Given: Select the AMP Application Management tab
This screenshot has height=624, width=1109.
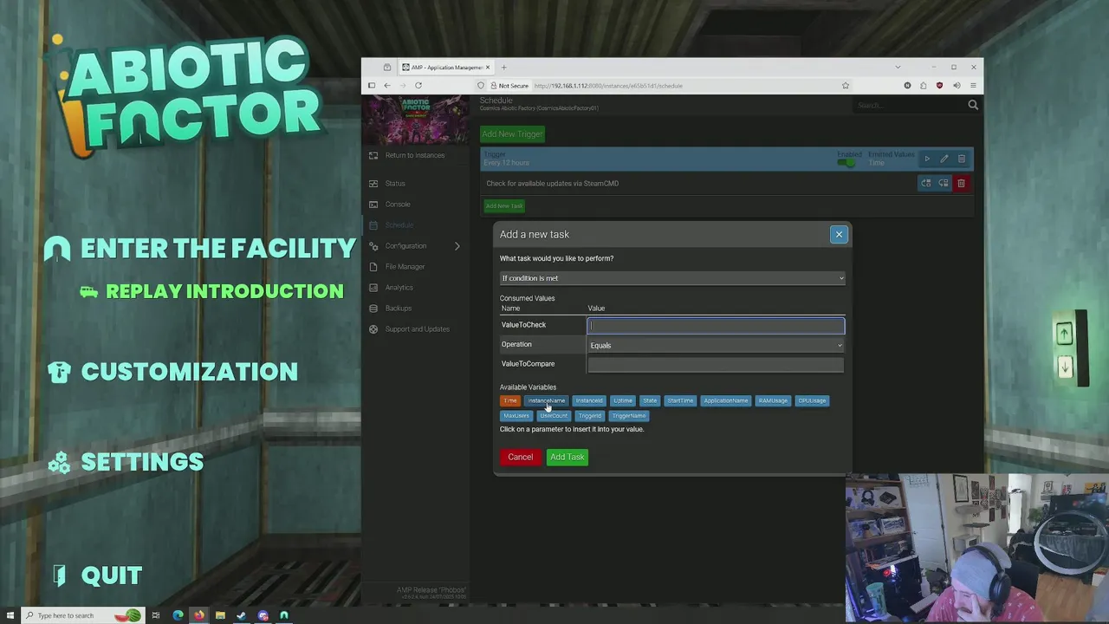Looking at the screenshot, I should (x=445, y=68).
